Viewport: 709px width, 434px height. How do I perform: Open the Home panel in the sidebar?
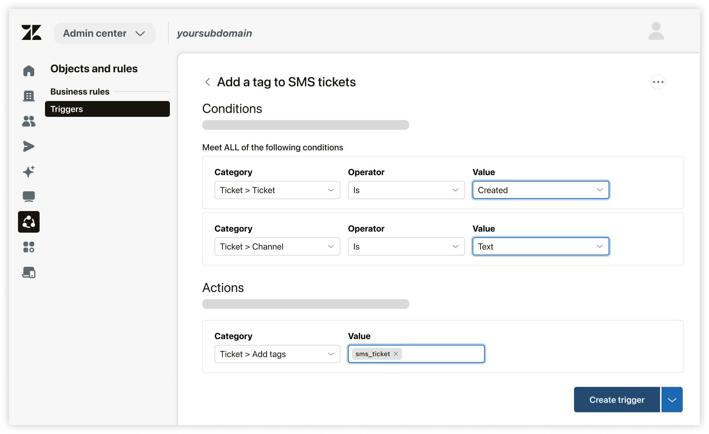point(29,71)
